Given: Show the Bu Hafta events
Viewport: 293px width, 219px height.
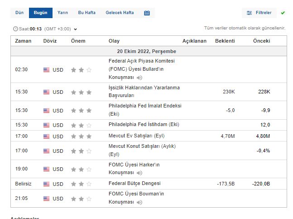Looking at the screenshot, I should point(86,13).
